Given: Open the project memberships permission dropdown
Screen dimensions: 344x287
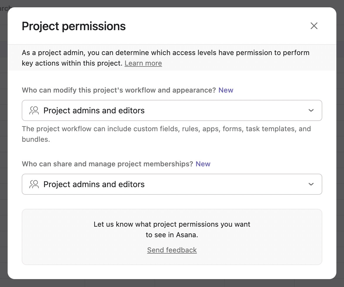Looking at the screenshot, I should click(172, 184).
